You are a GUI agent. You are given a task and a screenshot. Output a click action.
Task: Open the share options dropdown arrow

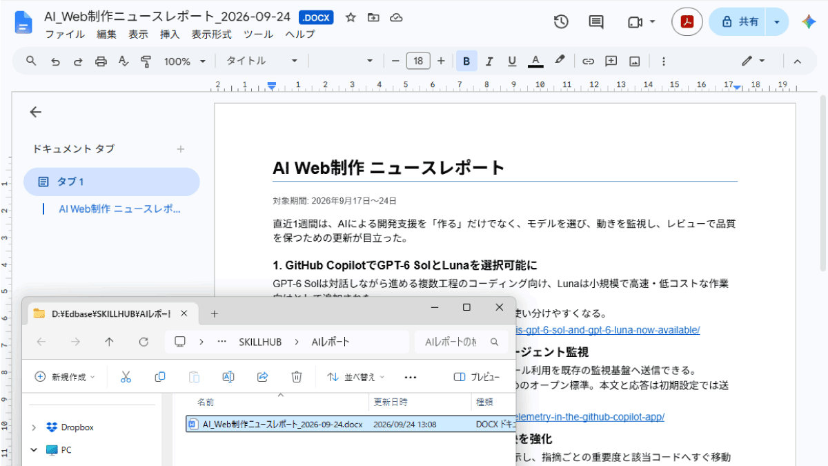tap(778, 22)
